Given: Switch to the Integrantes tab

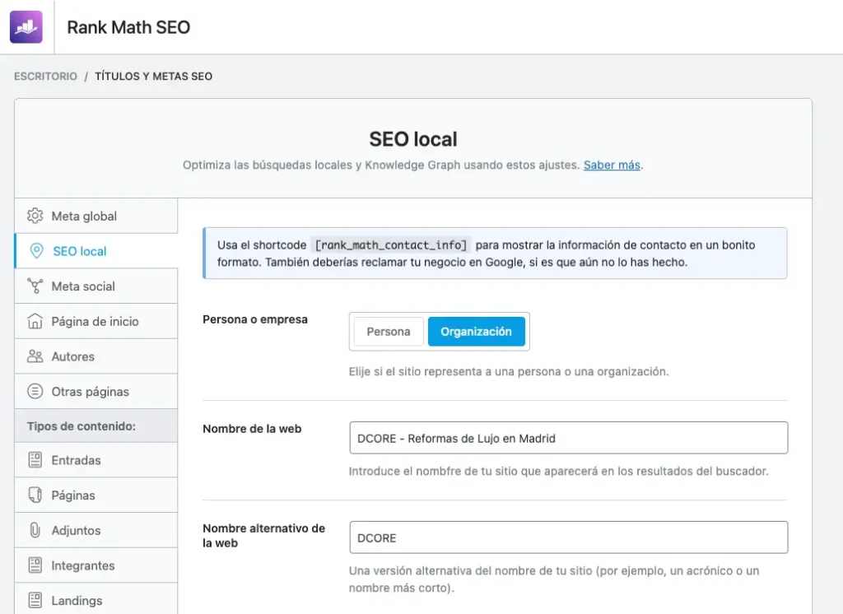Looking at the screenshot, I should [82, 565].
